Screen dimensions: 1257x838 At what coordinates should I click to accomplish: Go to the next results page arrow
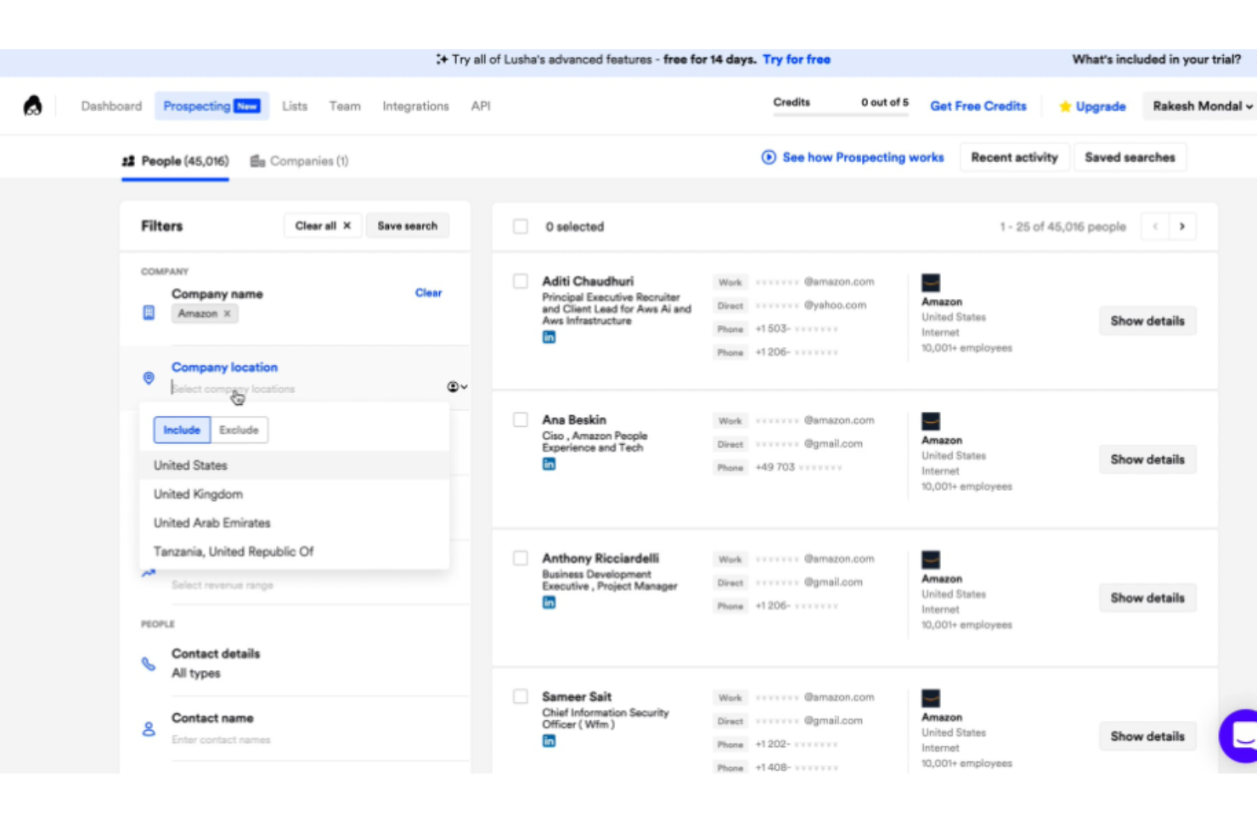click(1182, 227)
